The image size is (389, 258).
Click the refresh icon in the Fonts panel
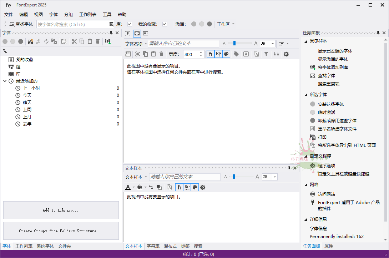pyautogui.click(x=46, y=41)
